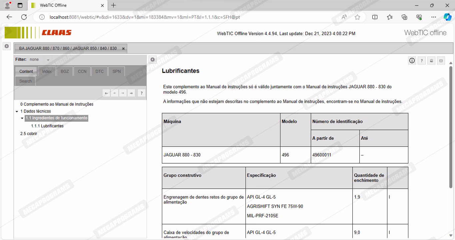The image size is (455, 240).
Task: Send document by email icon
Action: point(441,61)
